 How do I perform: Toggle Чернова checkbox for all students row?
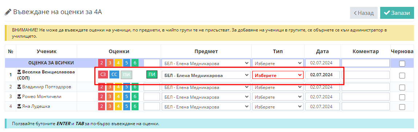point(402,63)
